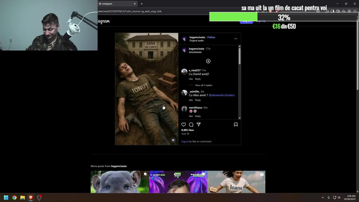Share the post via paper plane icon
This screenshot has width=359, height=202.
tap(199, 125)
